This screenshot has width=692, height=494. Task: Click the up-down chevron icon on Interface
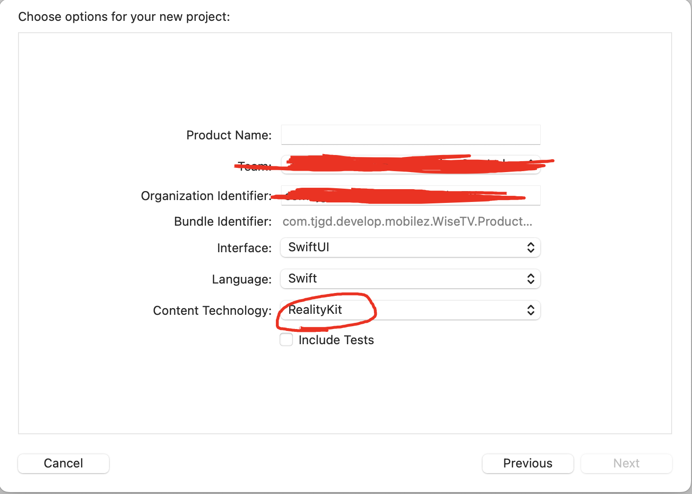(531, 247)
